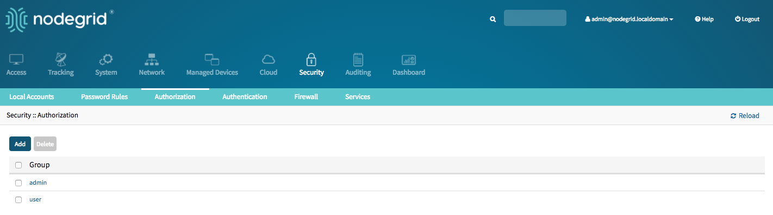Image resolution: width=773 pixels, height=215 pixels.
Task: Switch to the Firewall tab
Action: click(x=306, y=97)
